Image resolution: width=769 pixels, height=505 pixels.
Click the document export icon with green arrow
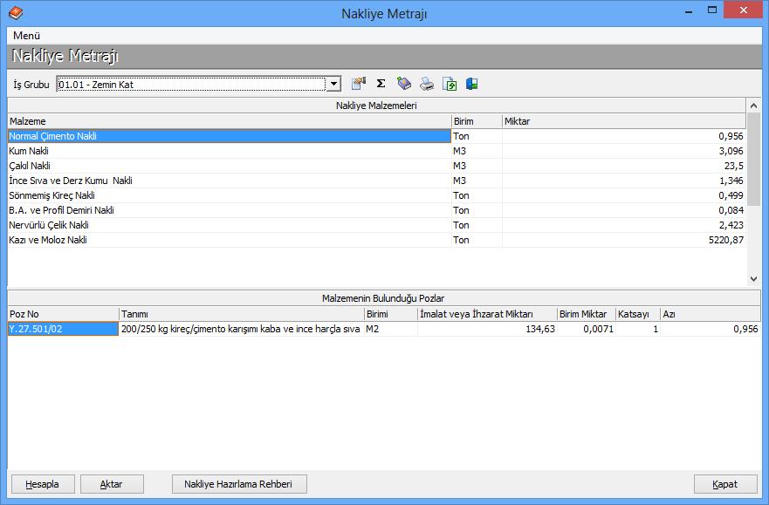pos(450,84)
